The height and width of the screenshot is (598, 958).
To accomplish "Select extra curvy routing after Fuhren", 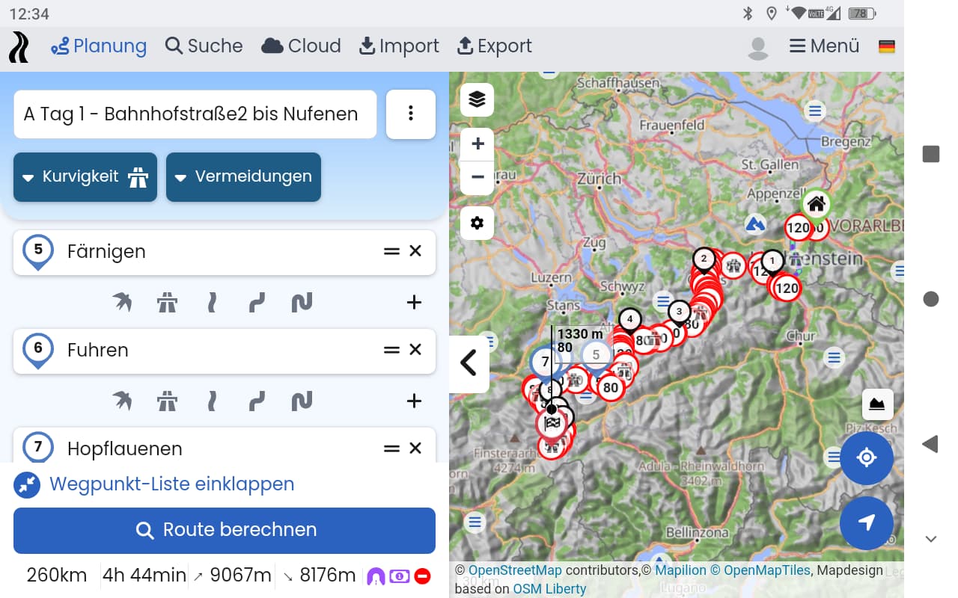I will 302,401.
